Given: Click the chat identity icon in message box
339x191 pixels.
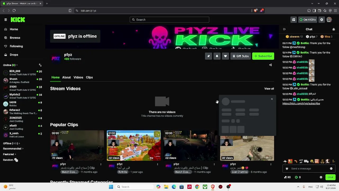Looking at the screenshot, I should [287, 168].
